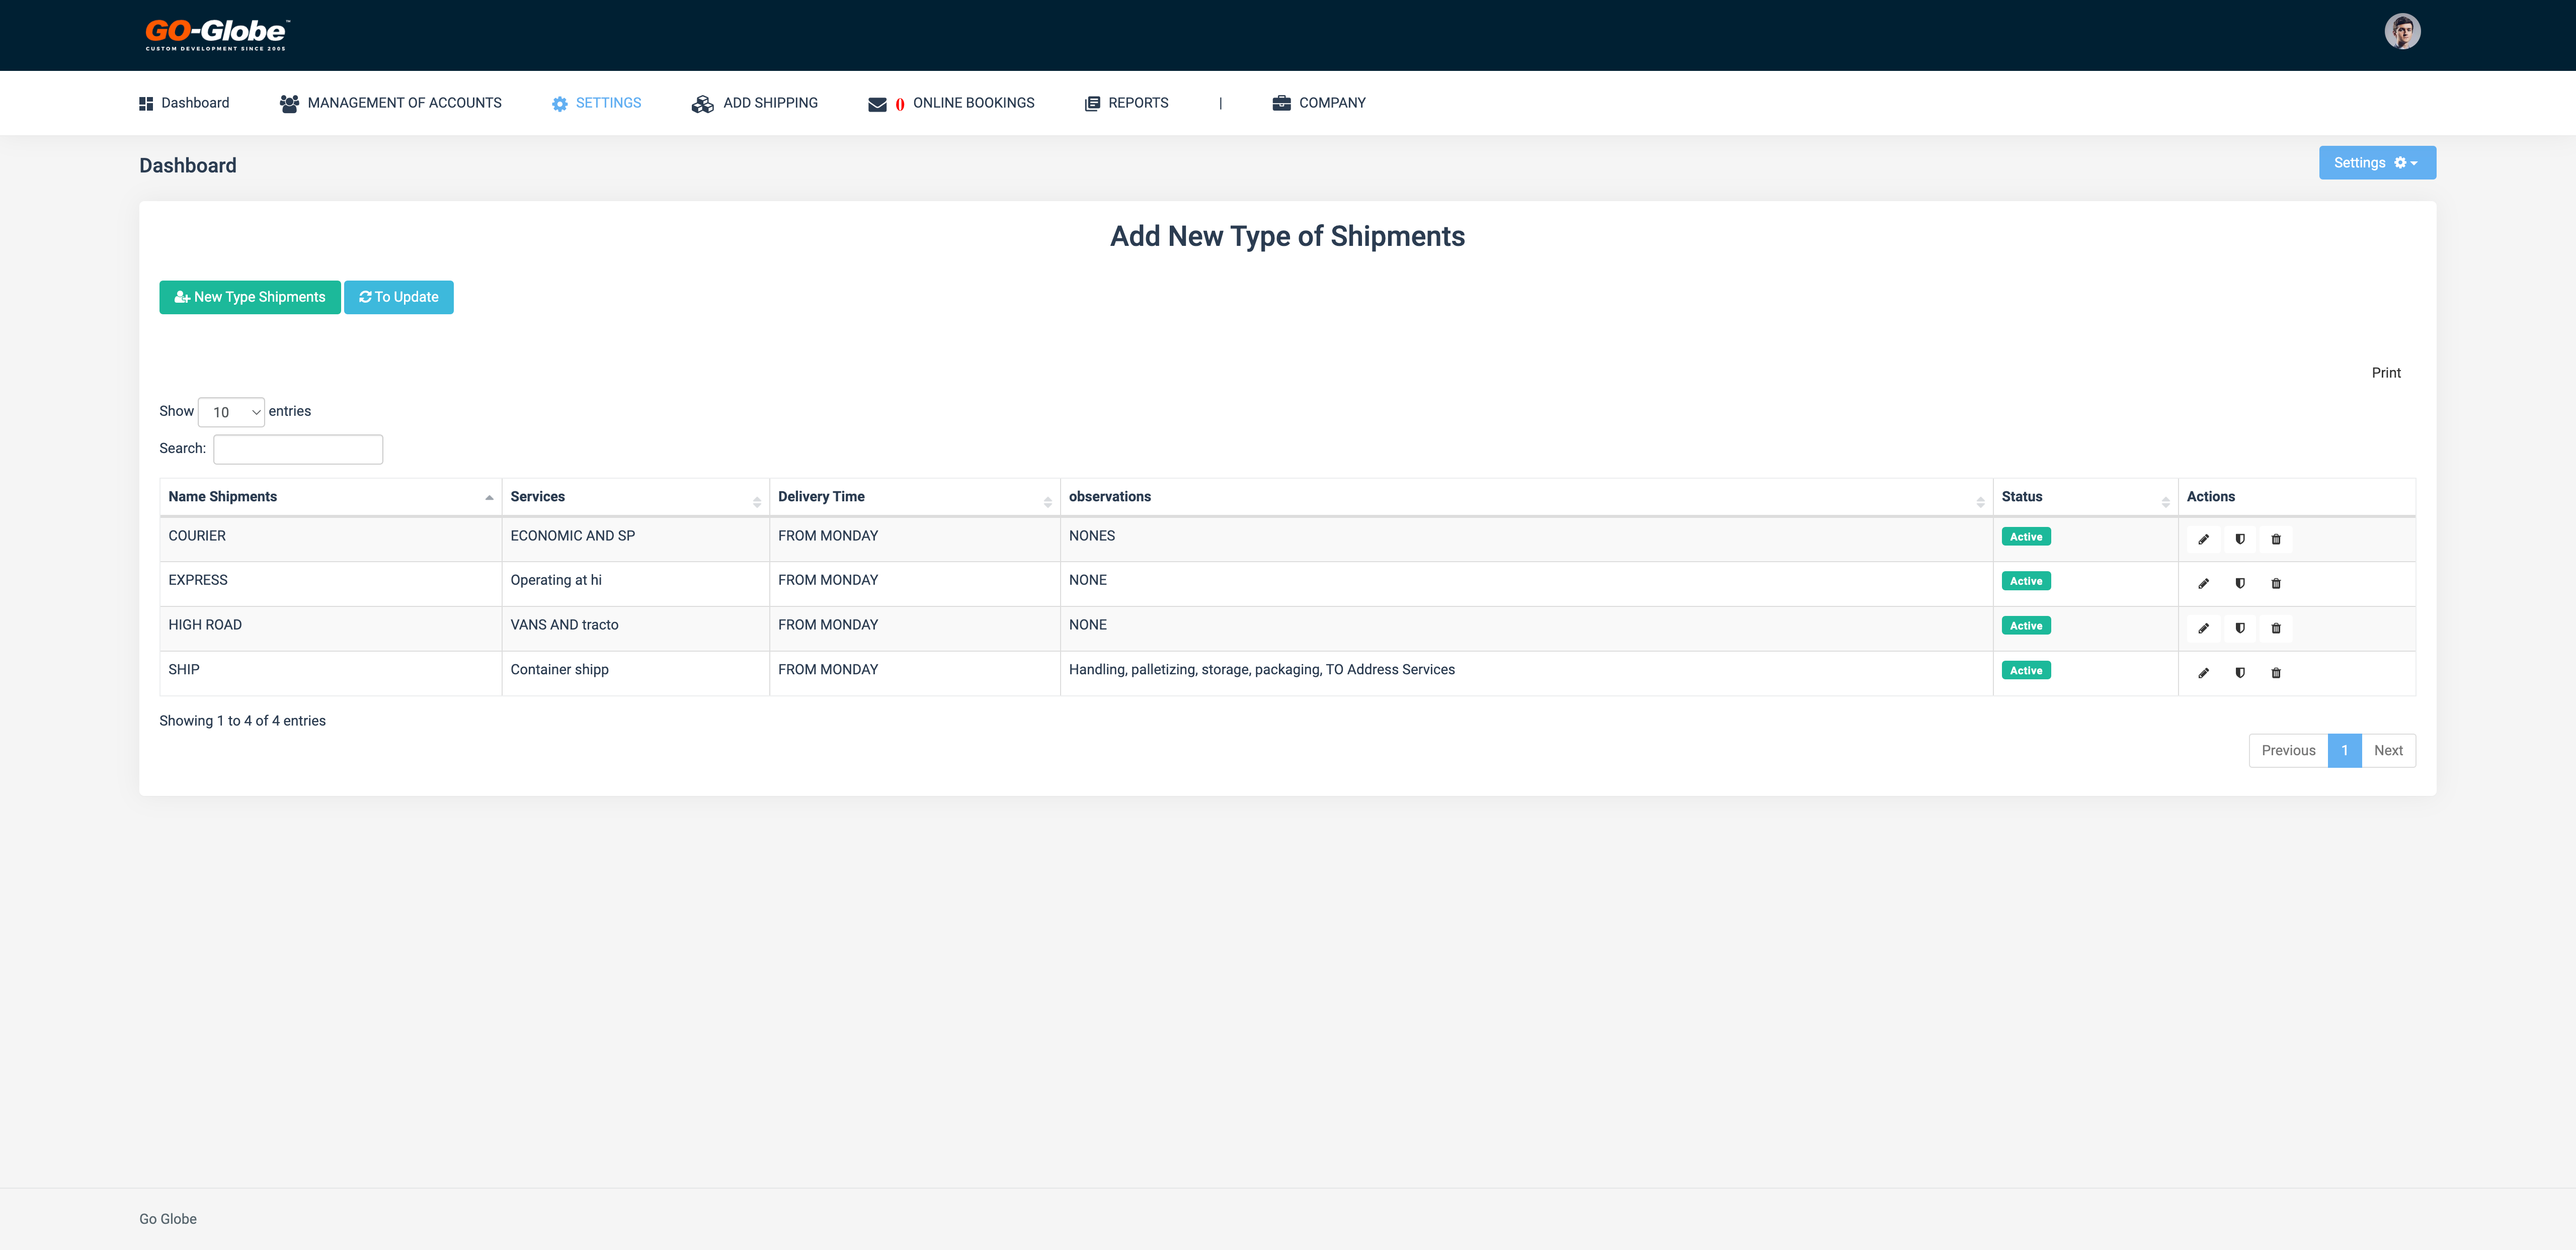Toggle the Active status badge for COURIER
Viewport: 2576px width, 1250px height.
coord(2026,537)
